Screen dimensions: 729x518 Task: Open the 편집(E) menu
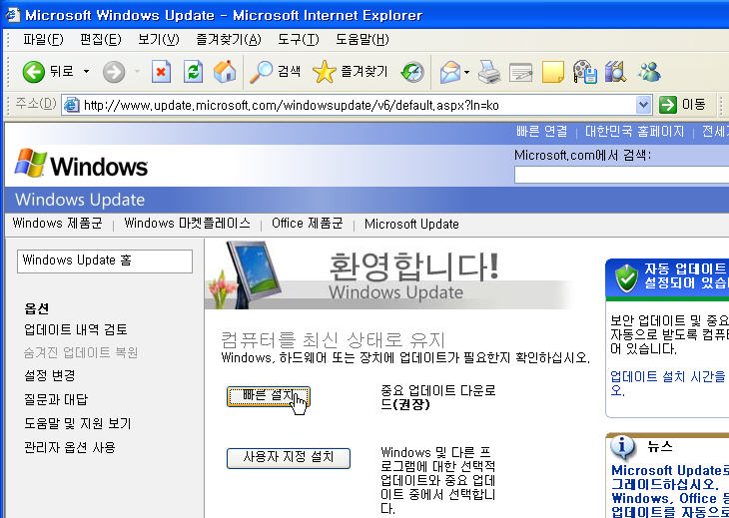[101, 40]
